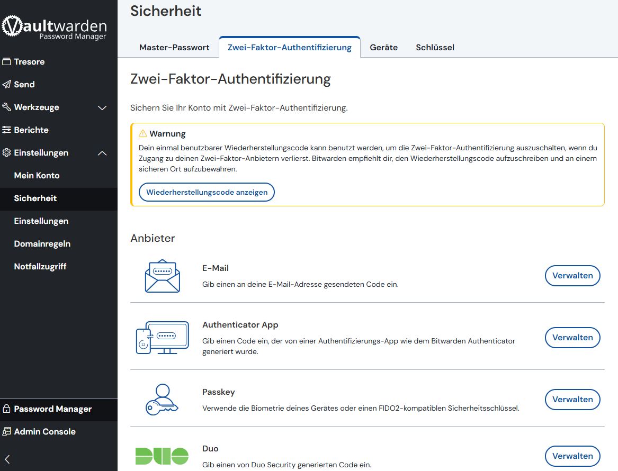This screenshot has width=618, height=471.
Task: Click Wiederherstellungscode anzeigen button
Action: 207,192
